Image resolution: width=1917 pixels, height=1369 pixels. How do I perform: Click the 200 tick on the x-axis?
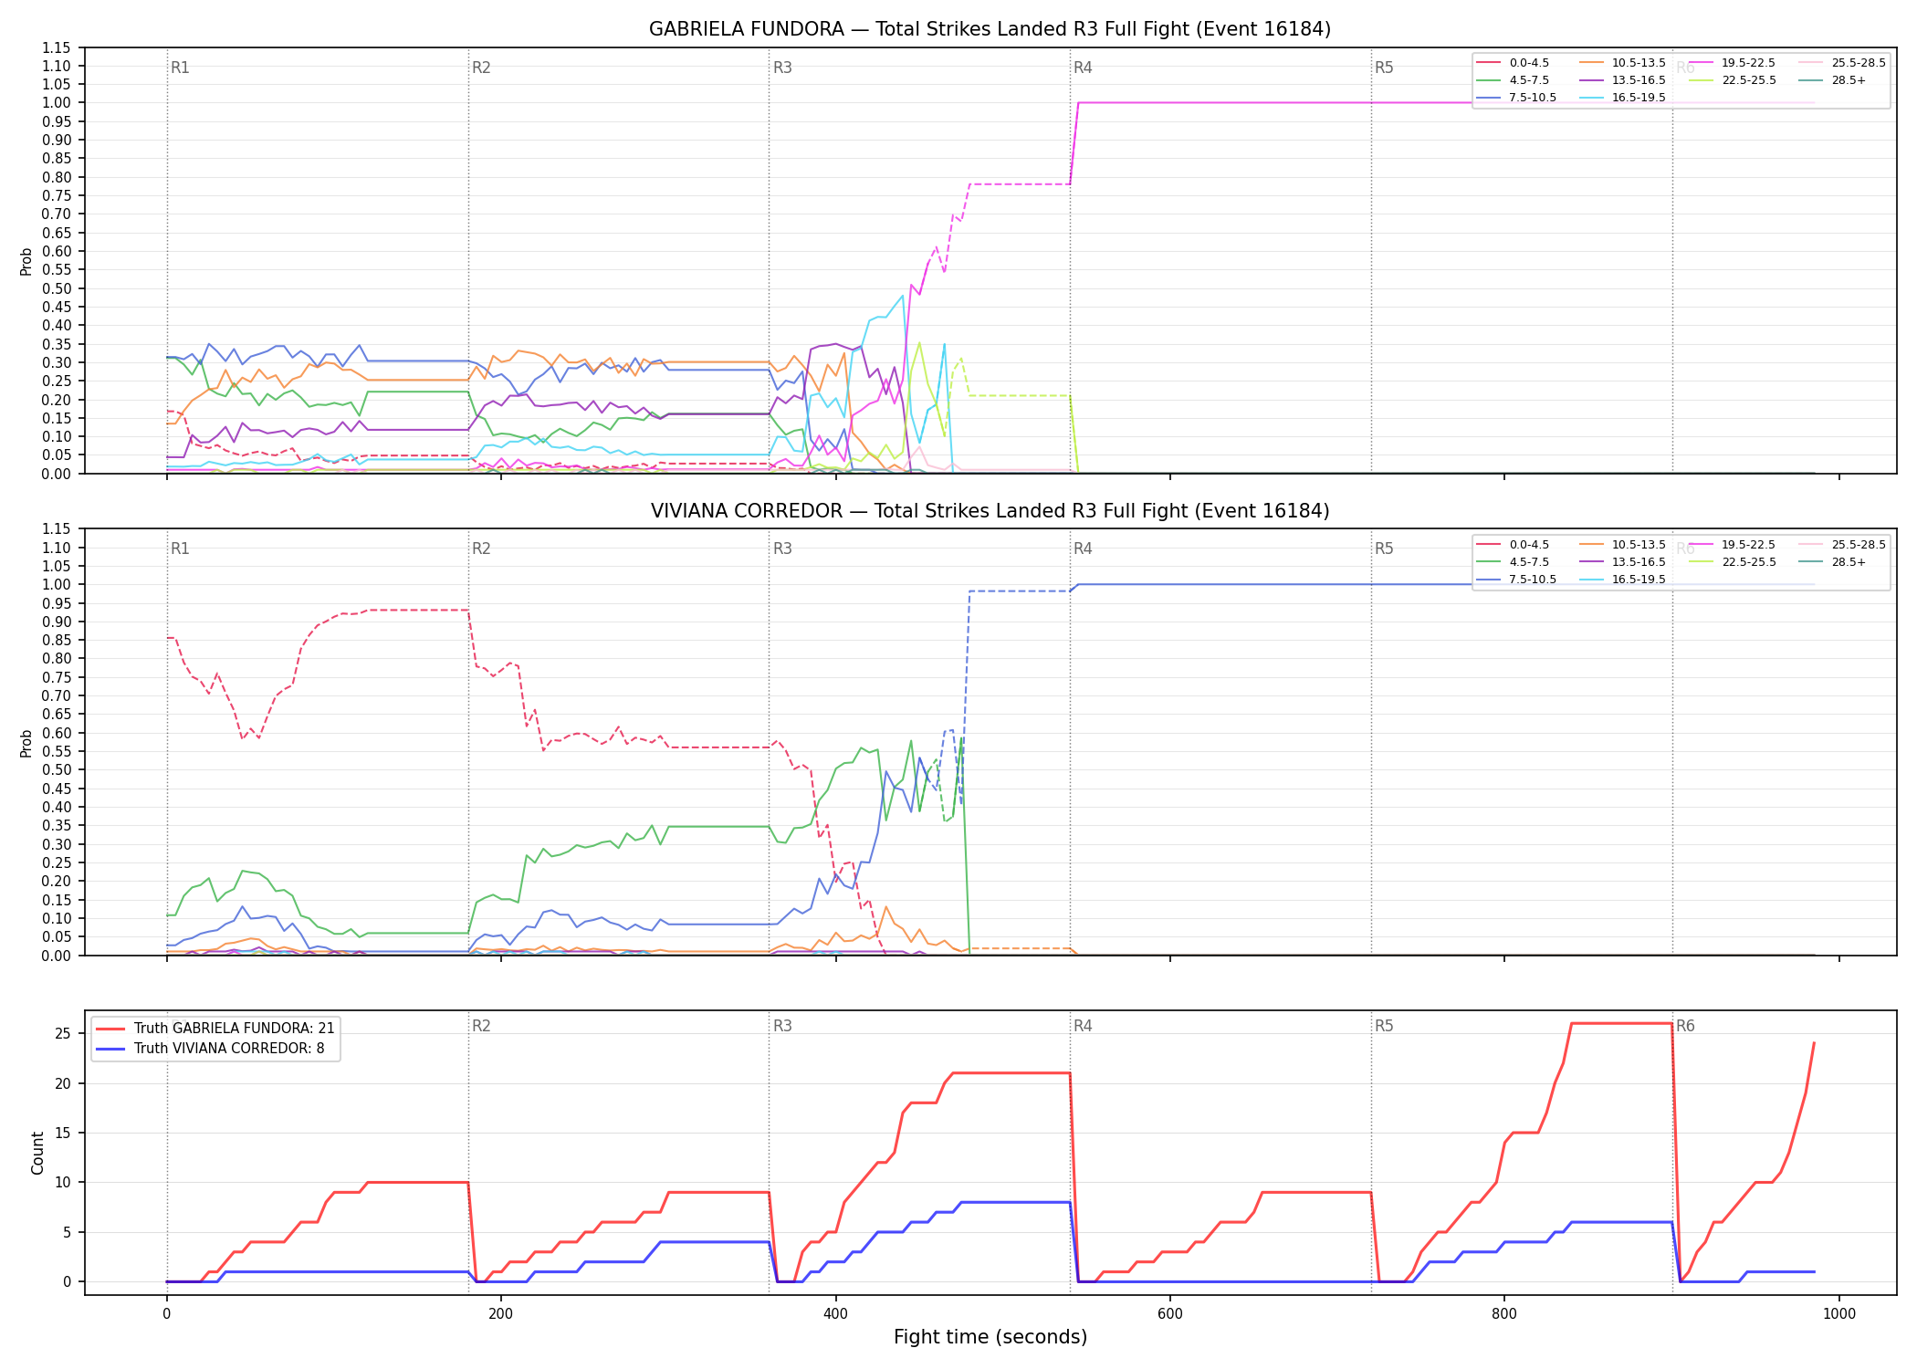[x=500, y=1314]
